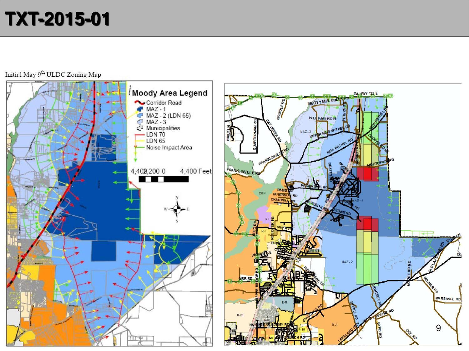This screenshot has width=469, height=351.
Task: Select the MAZ - 1 legend swatch
Action: point(140,109)
